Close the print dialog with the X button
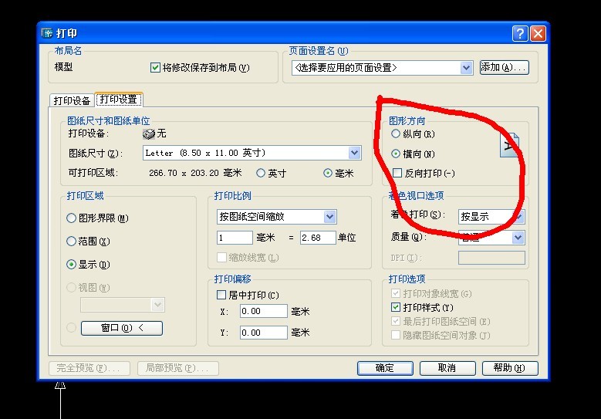This screenshot has height=419, width=601. coord(538,33)
